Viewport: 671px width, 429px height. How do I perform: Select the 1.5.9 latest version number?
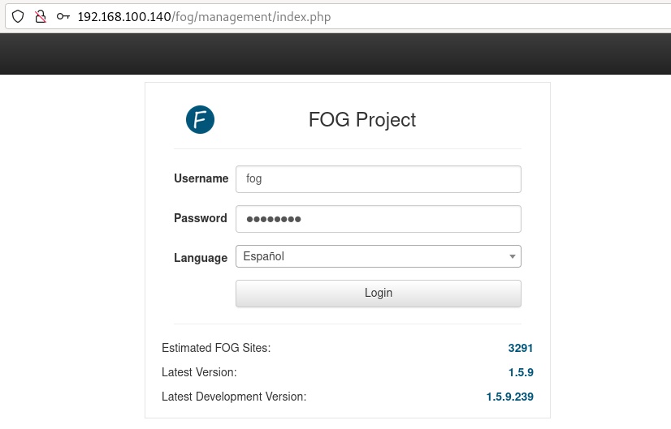pyautogui.click(x=521, y=372)
